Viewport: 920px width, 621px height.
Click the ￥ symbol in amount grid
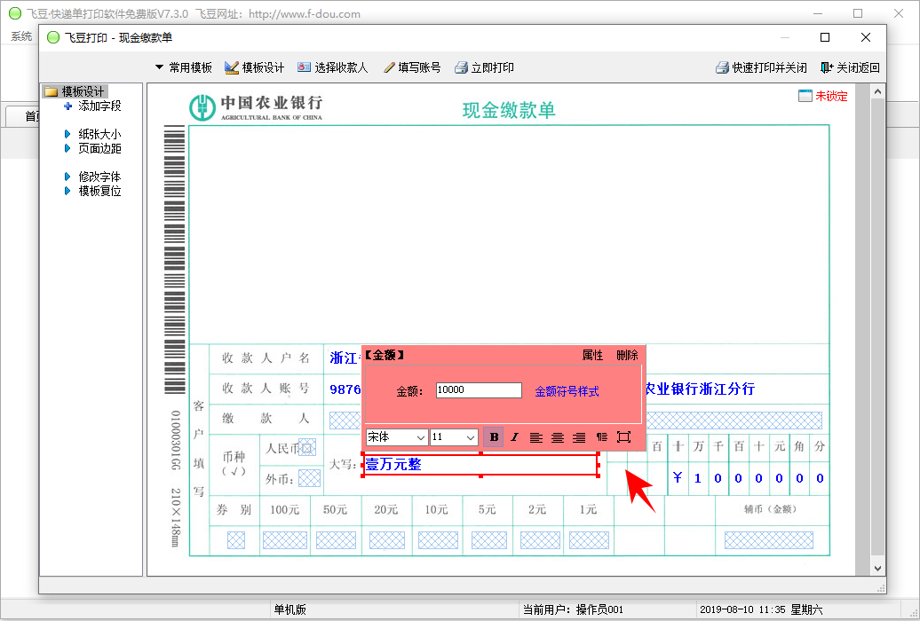coord(678,478)
